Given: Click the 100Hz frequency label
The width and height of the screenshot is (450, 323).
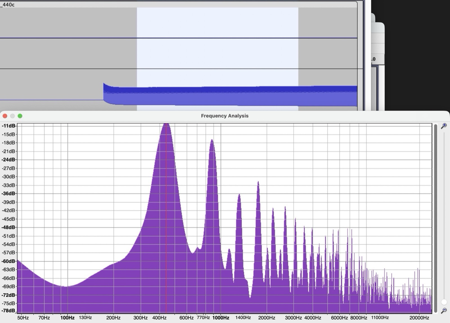Looking at the screenshot, I should pyautogui.click(x=67, y=318).
